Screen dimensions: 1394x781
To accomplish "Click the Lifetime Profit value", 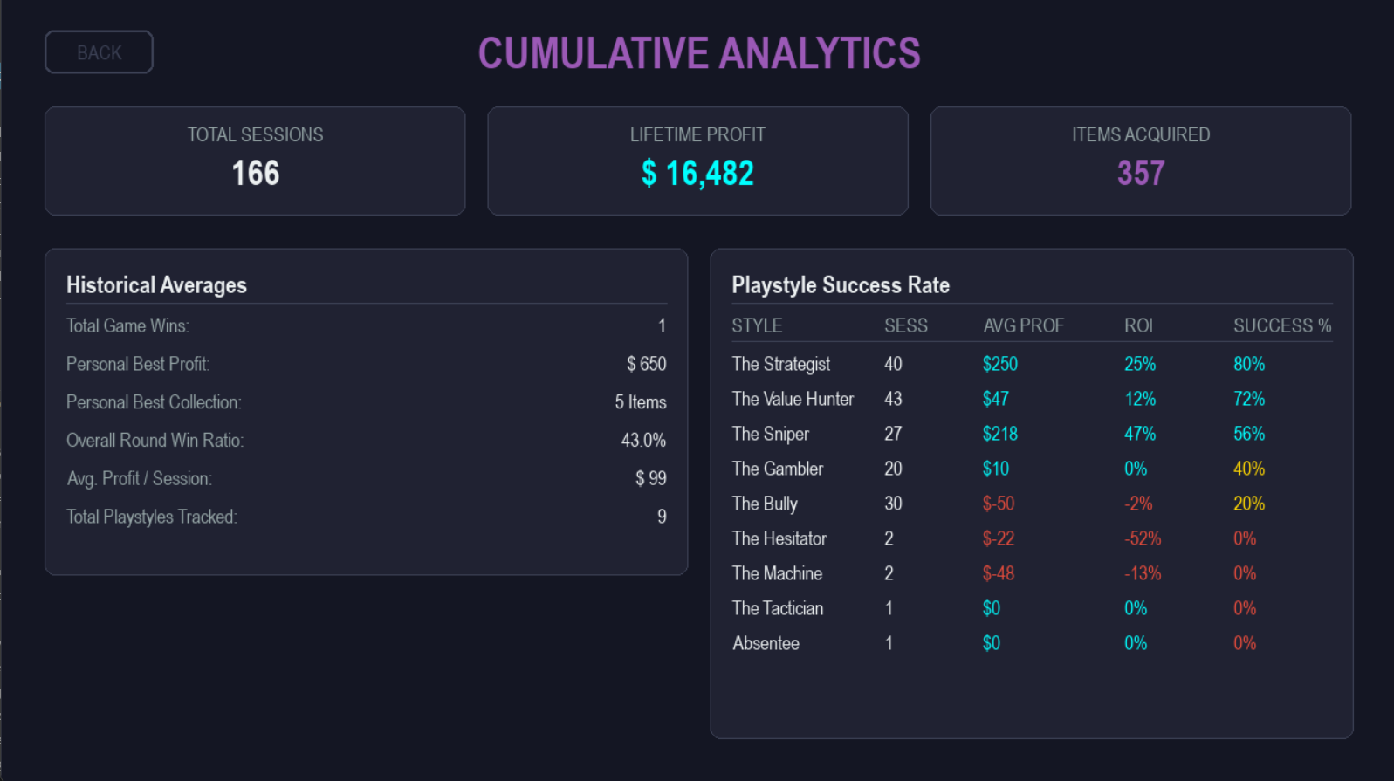I will (x=697, y=174).
